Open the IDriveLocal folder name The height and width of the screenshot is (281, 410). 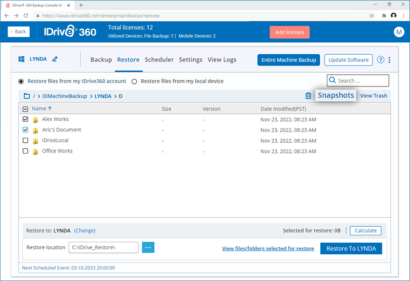(x=55, y=140)
